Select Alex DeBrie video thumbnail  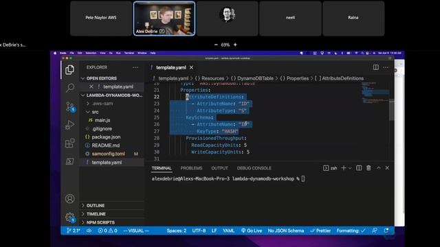point(164,19)
